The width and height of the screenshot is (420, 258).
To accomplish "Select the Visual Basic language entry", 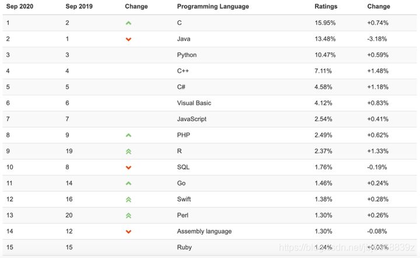I will tap(194, 103).
